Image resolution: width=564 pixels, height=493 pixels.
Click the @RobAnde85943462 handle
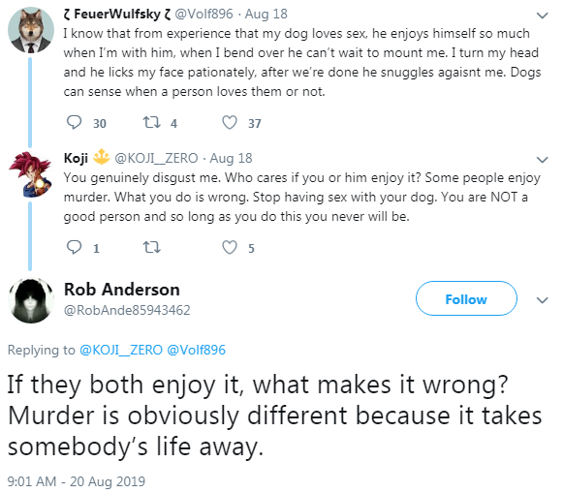pyautogui.click(x=127, y=310)
